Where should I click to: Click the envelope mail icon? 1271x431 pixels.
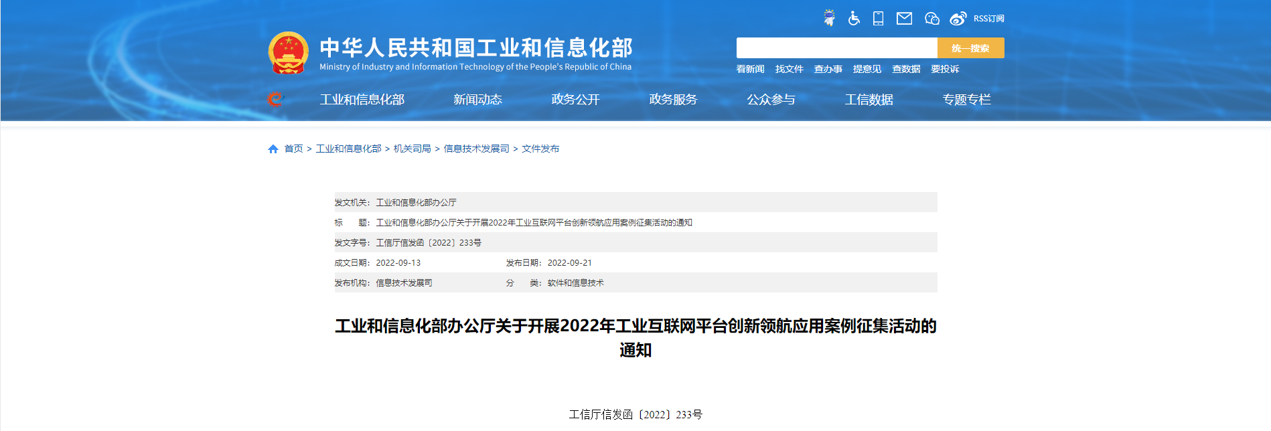[904, 18]
